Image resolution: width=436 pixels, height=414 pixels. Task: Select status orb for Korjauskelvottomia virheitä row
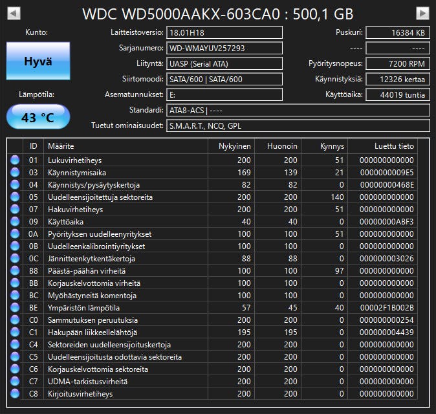tap(15, 283)
